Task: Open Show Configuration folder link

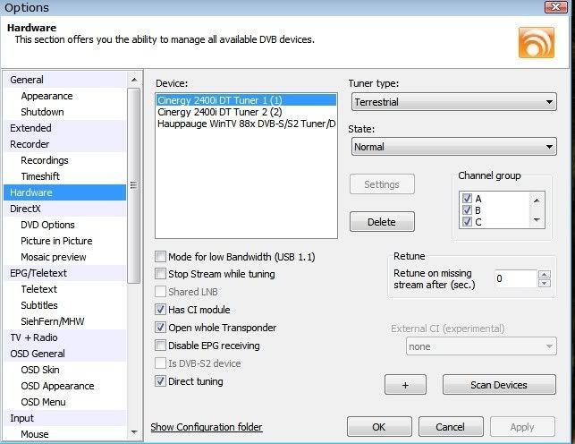Action: tap(207, 427)
